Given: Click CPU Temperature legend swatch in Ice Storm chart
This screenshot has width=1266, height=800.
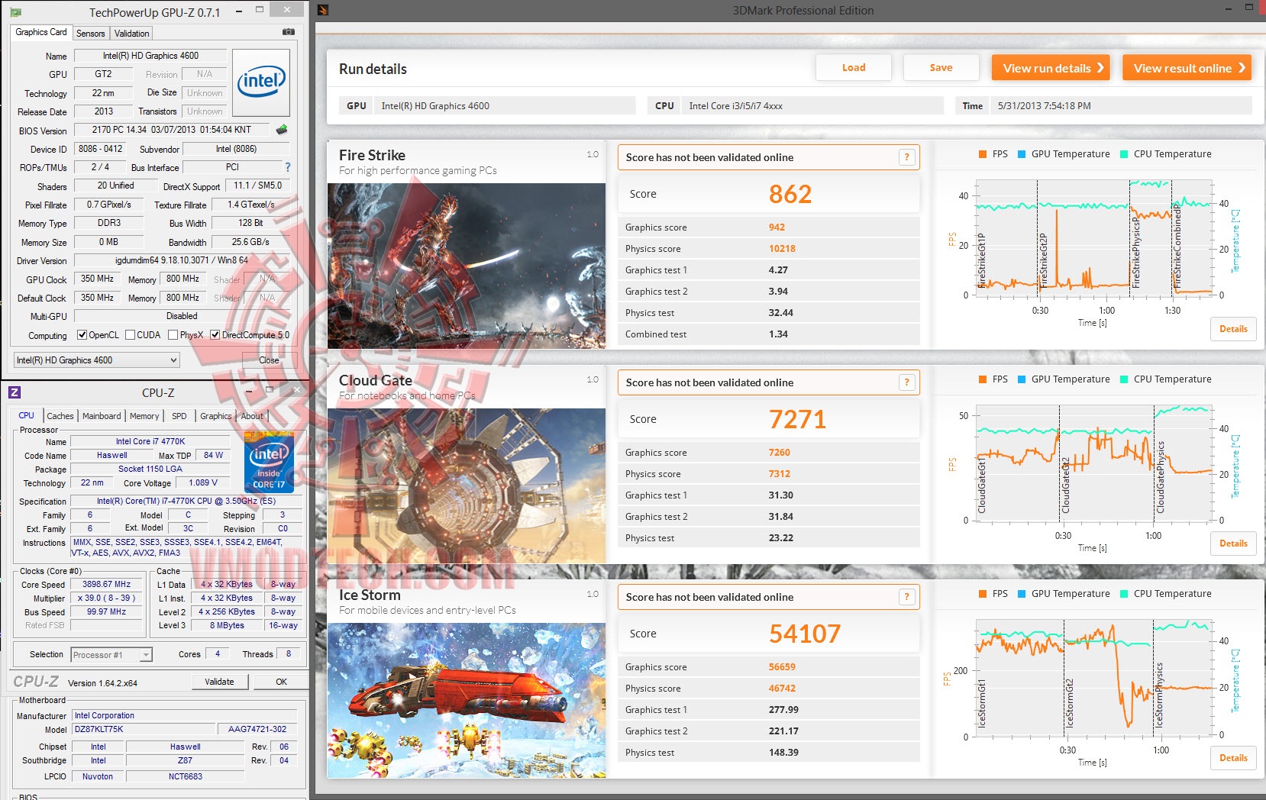Looking at the screenshot, I should pyautogui.click(x=1124, y=594).
